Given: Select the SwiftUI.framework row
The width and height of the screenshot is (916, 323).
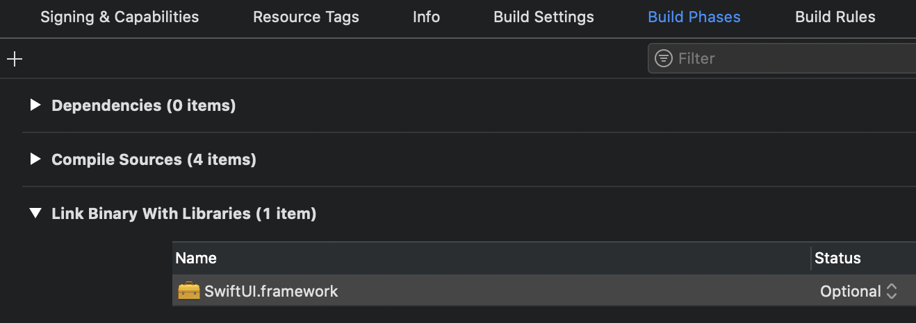Looking at the screenshot, I should 544,291.
